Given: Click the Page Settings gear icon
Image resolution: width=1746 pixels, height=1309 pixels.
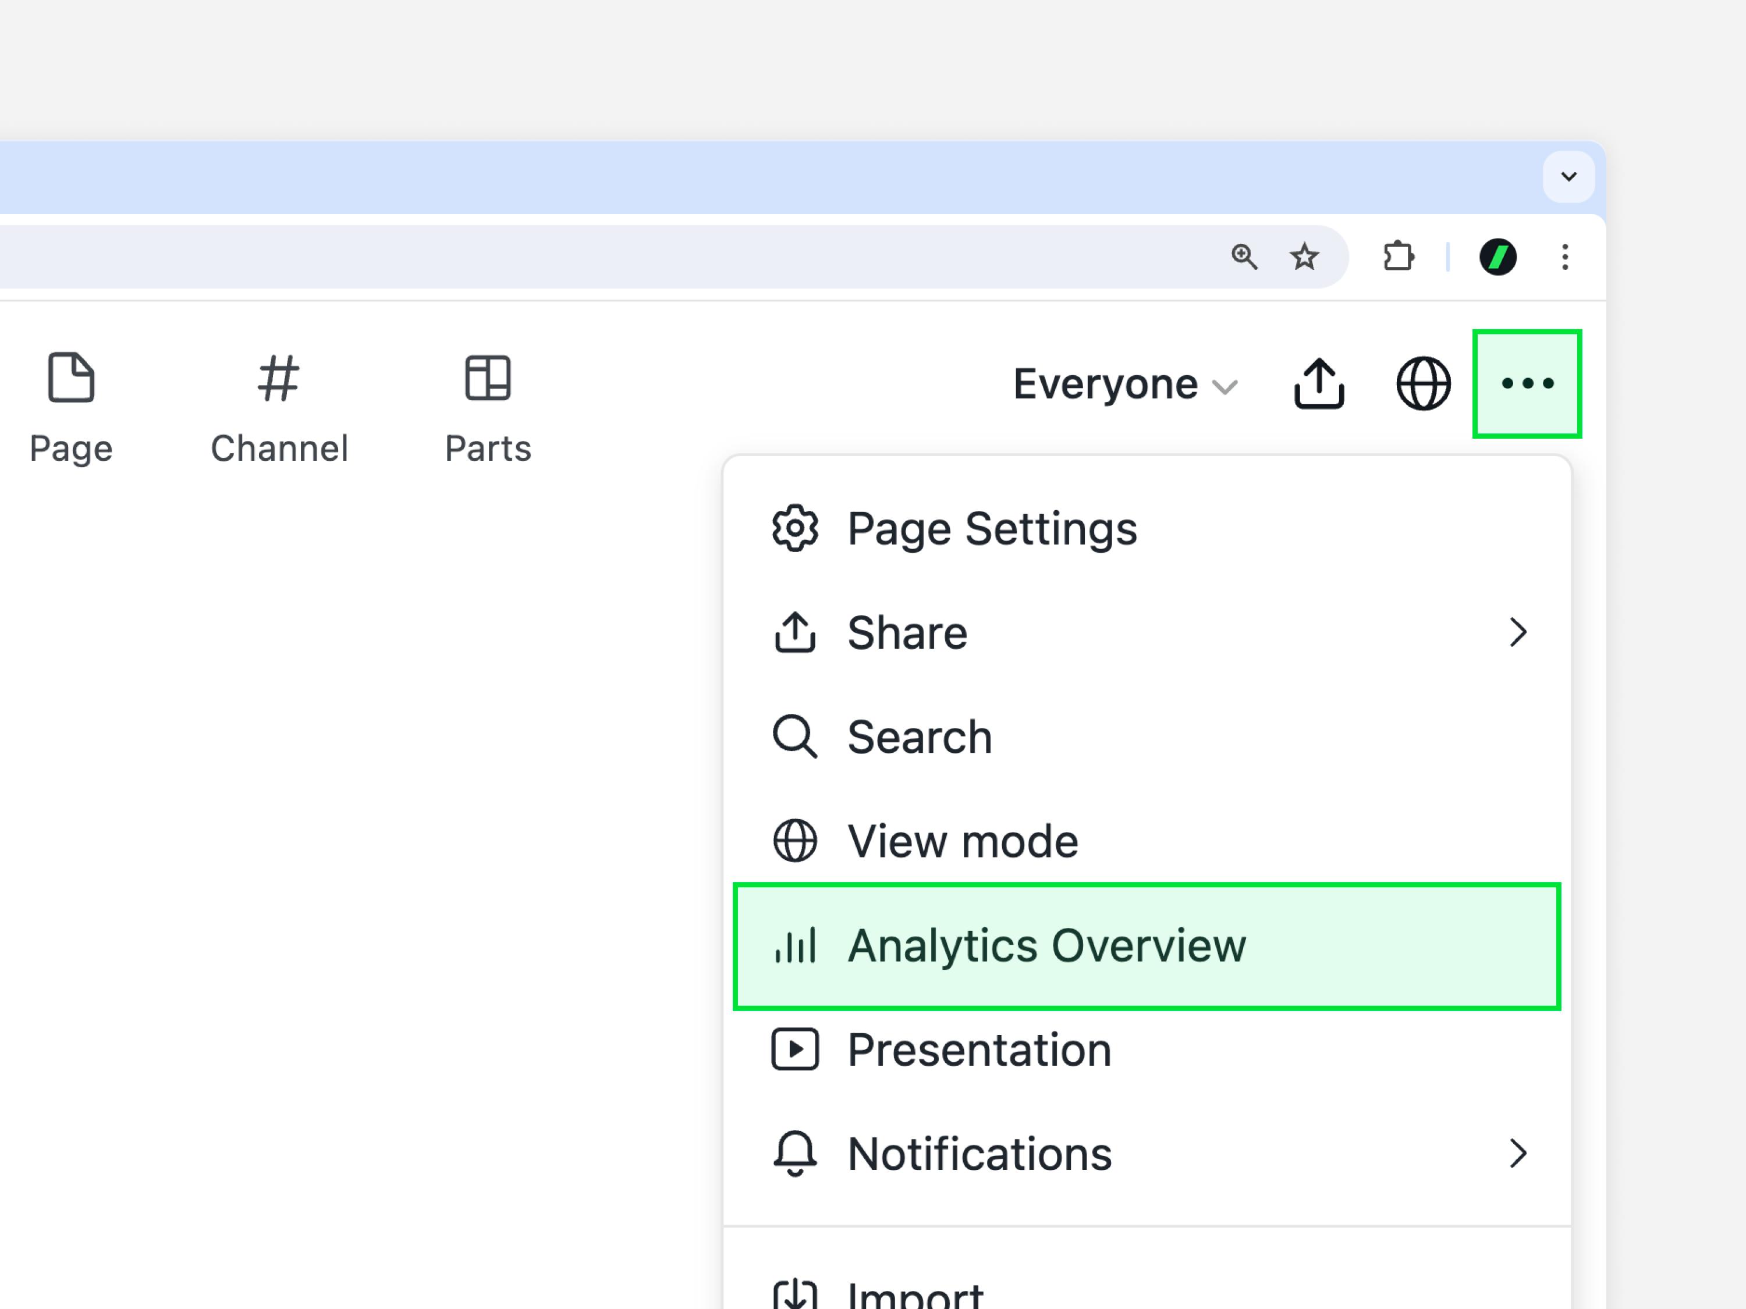Looking at the screenshot, I should (795, 529).
